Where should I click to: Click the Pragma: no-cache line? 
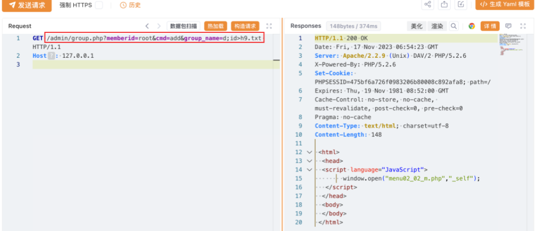[x=343, y=117]
